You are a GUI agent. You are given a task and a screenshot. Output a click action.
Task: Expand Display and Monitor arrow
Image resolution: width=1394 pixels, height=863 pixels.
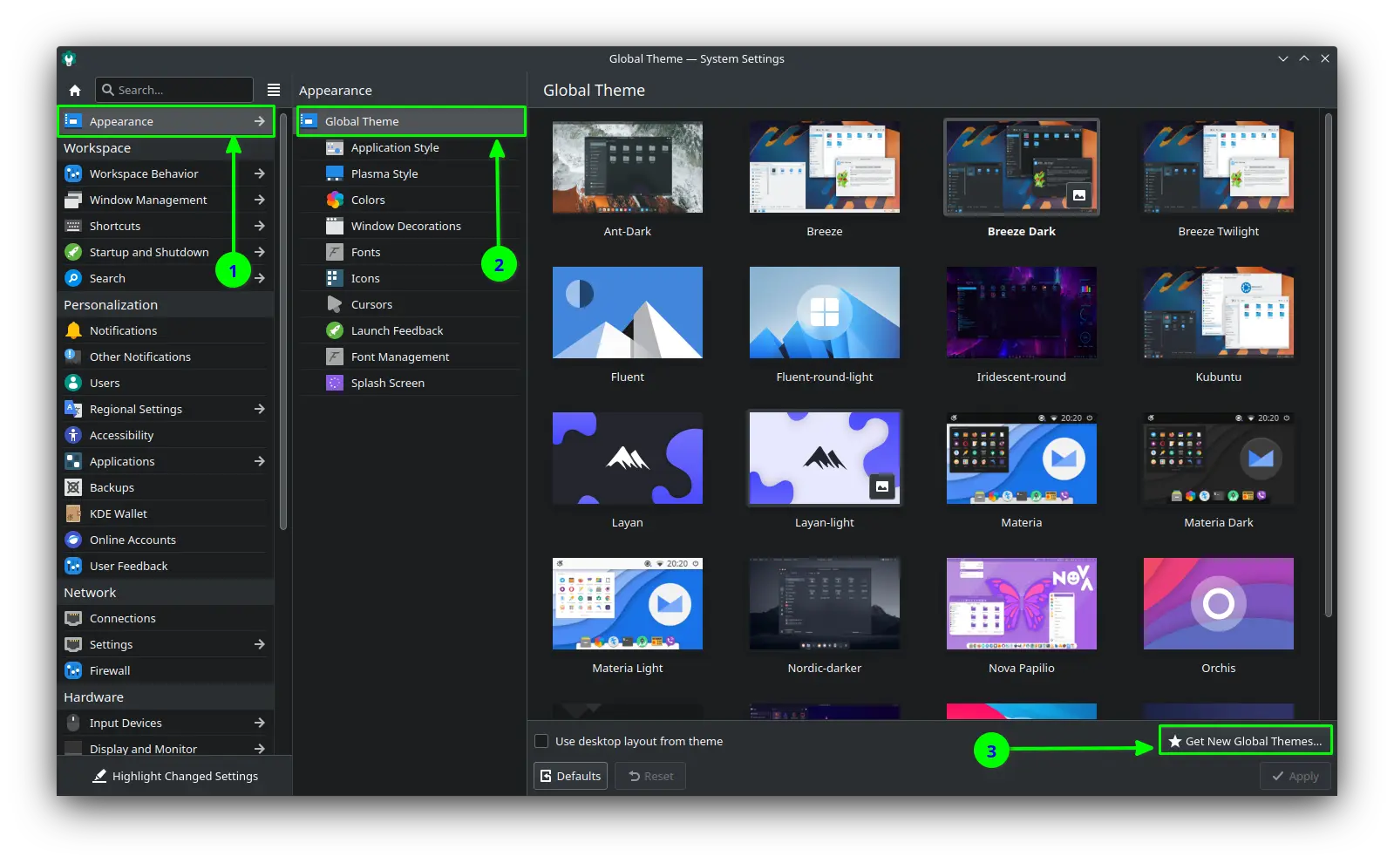click(x=260, y=749)
